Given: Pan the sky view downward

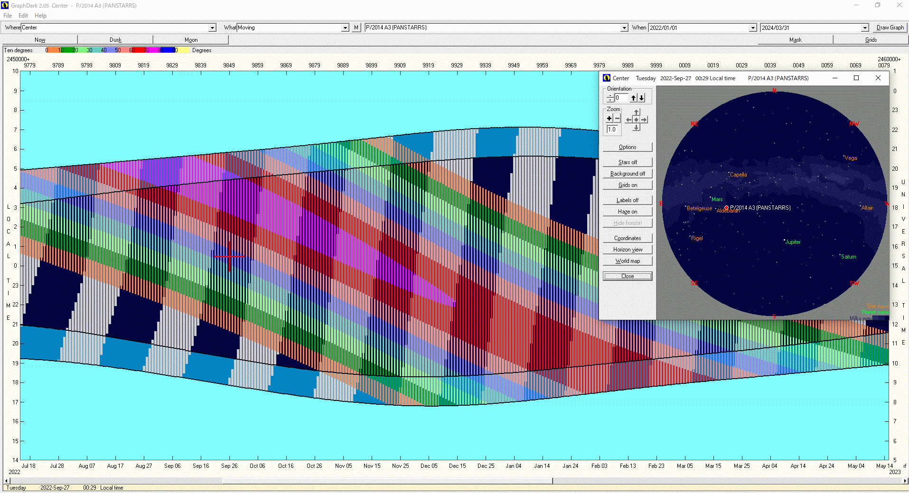Looking at the screenshot, I should click(x=637, y=127).
